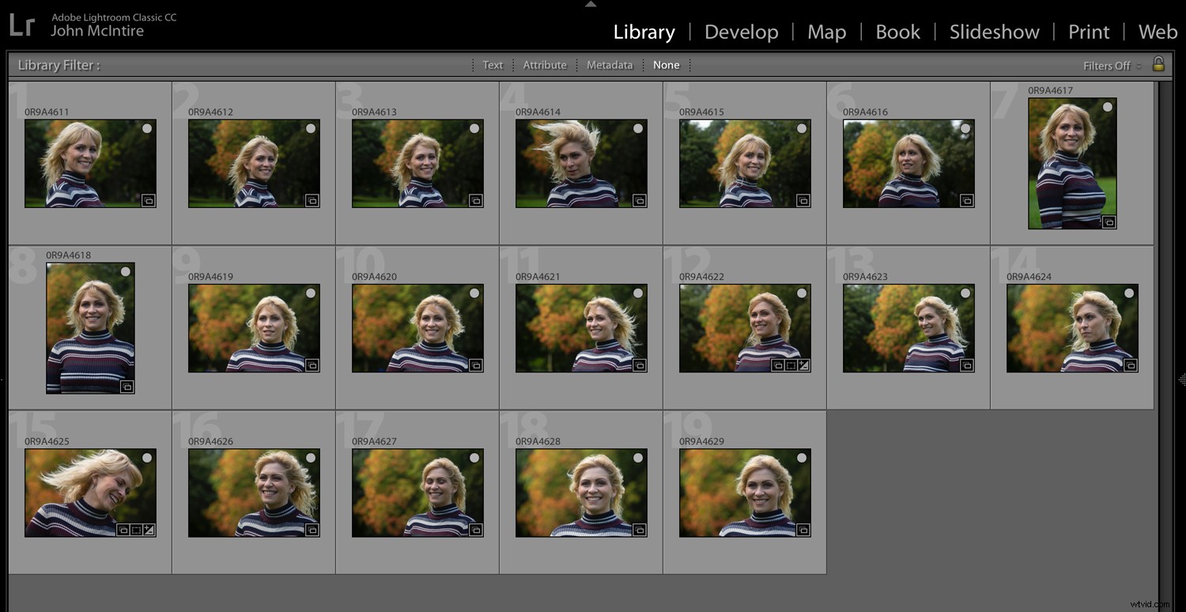Image resolution: width=1186 pixels, height=612 pixels.
Task: Click the collection badge on photo 0R9A4611
Action: [147, 200]
